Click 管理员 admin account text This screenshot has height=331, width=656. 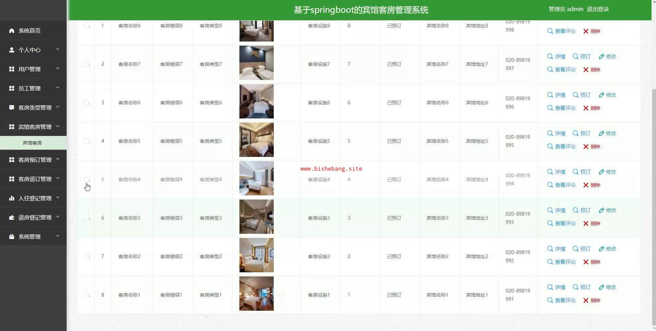tap(566, 9)
